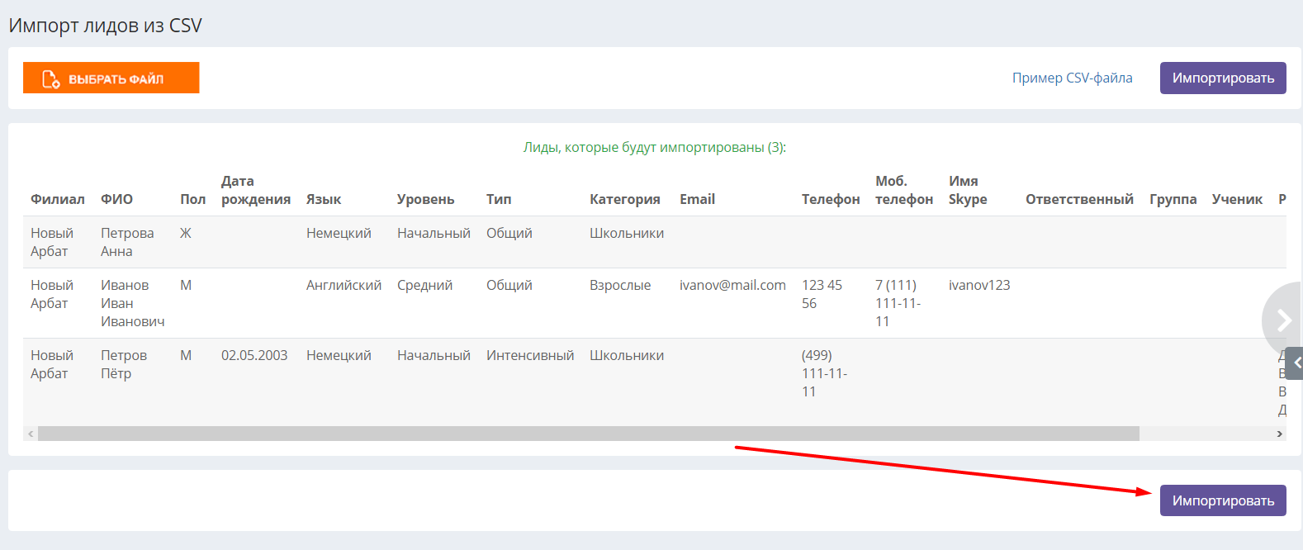Click the 'Имя Skype' column header
Screen dimensions: 1303x550
coord(968,190)
